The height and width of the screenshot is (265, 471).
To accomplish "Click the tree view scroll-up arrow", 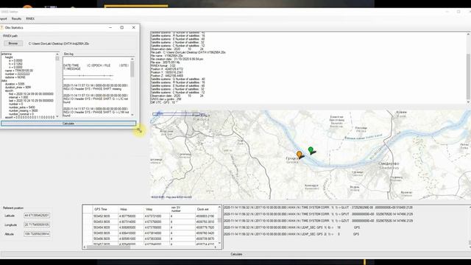I will pyautogui.click(x=57, y=54).
